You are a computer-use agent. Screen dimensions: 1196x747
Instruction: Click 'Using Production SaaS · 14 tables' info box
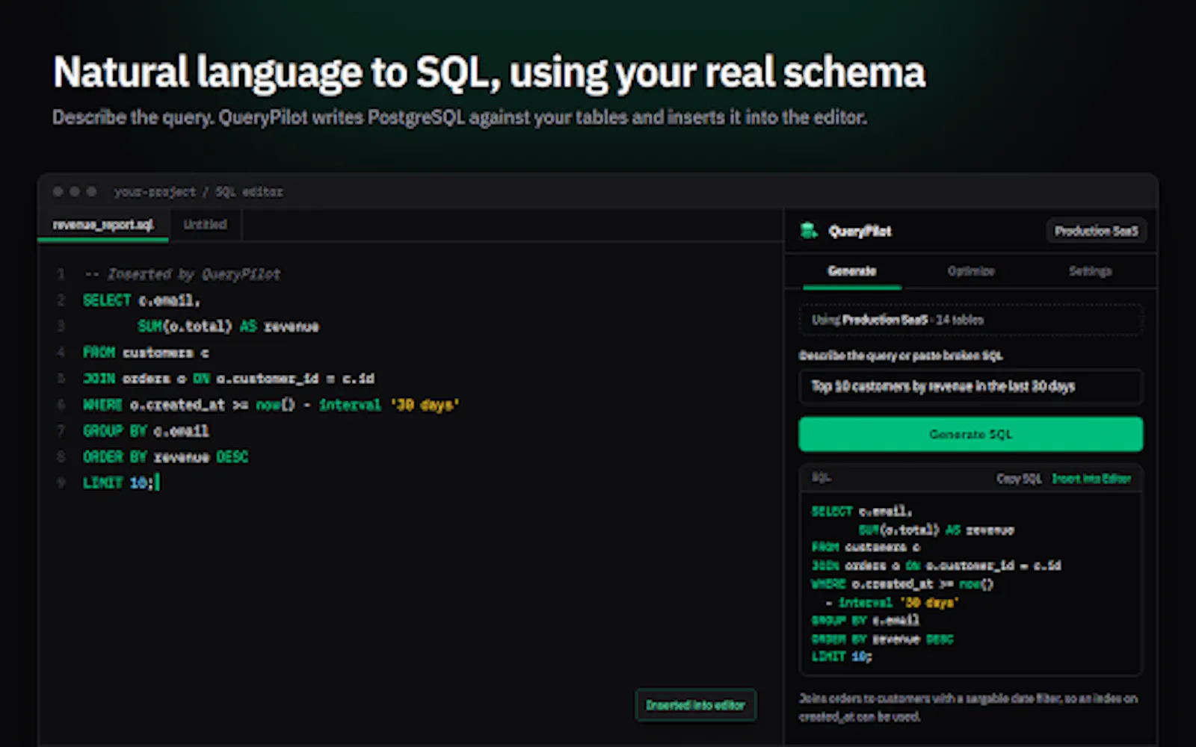point(970,320)
